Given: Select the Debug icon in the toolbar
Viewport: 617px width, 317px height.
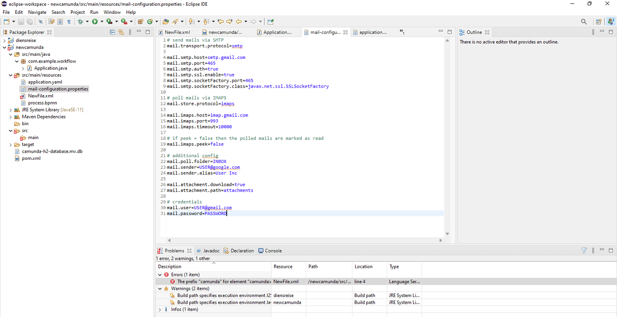Looking at the screenshot, I should click(x=80, y=21).
